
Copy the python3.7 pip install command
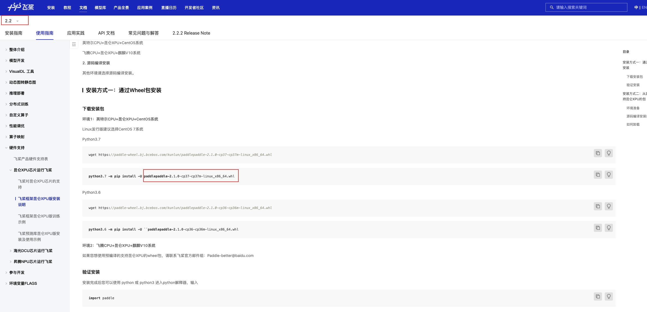[598, 175]
